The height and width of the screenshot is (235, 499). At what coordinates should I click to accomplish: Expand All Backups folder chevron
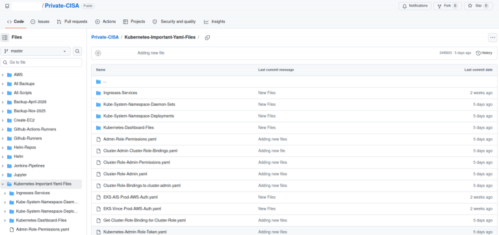pyautogui.click(x=3, y=84)
